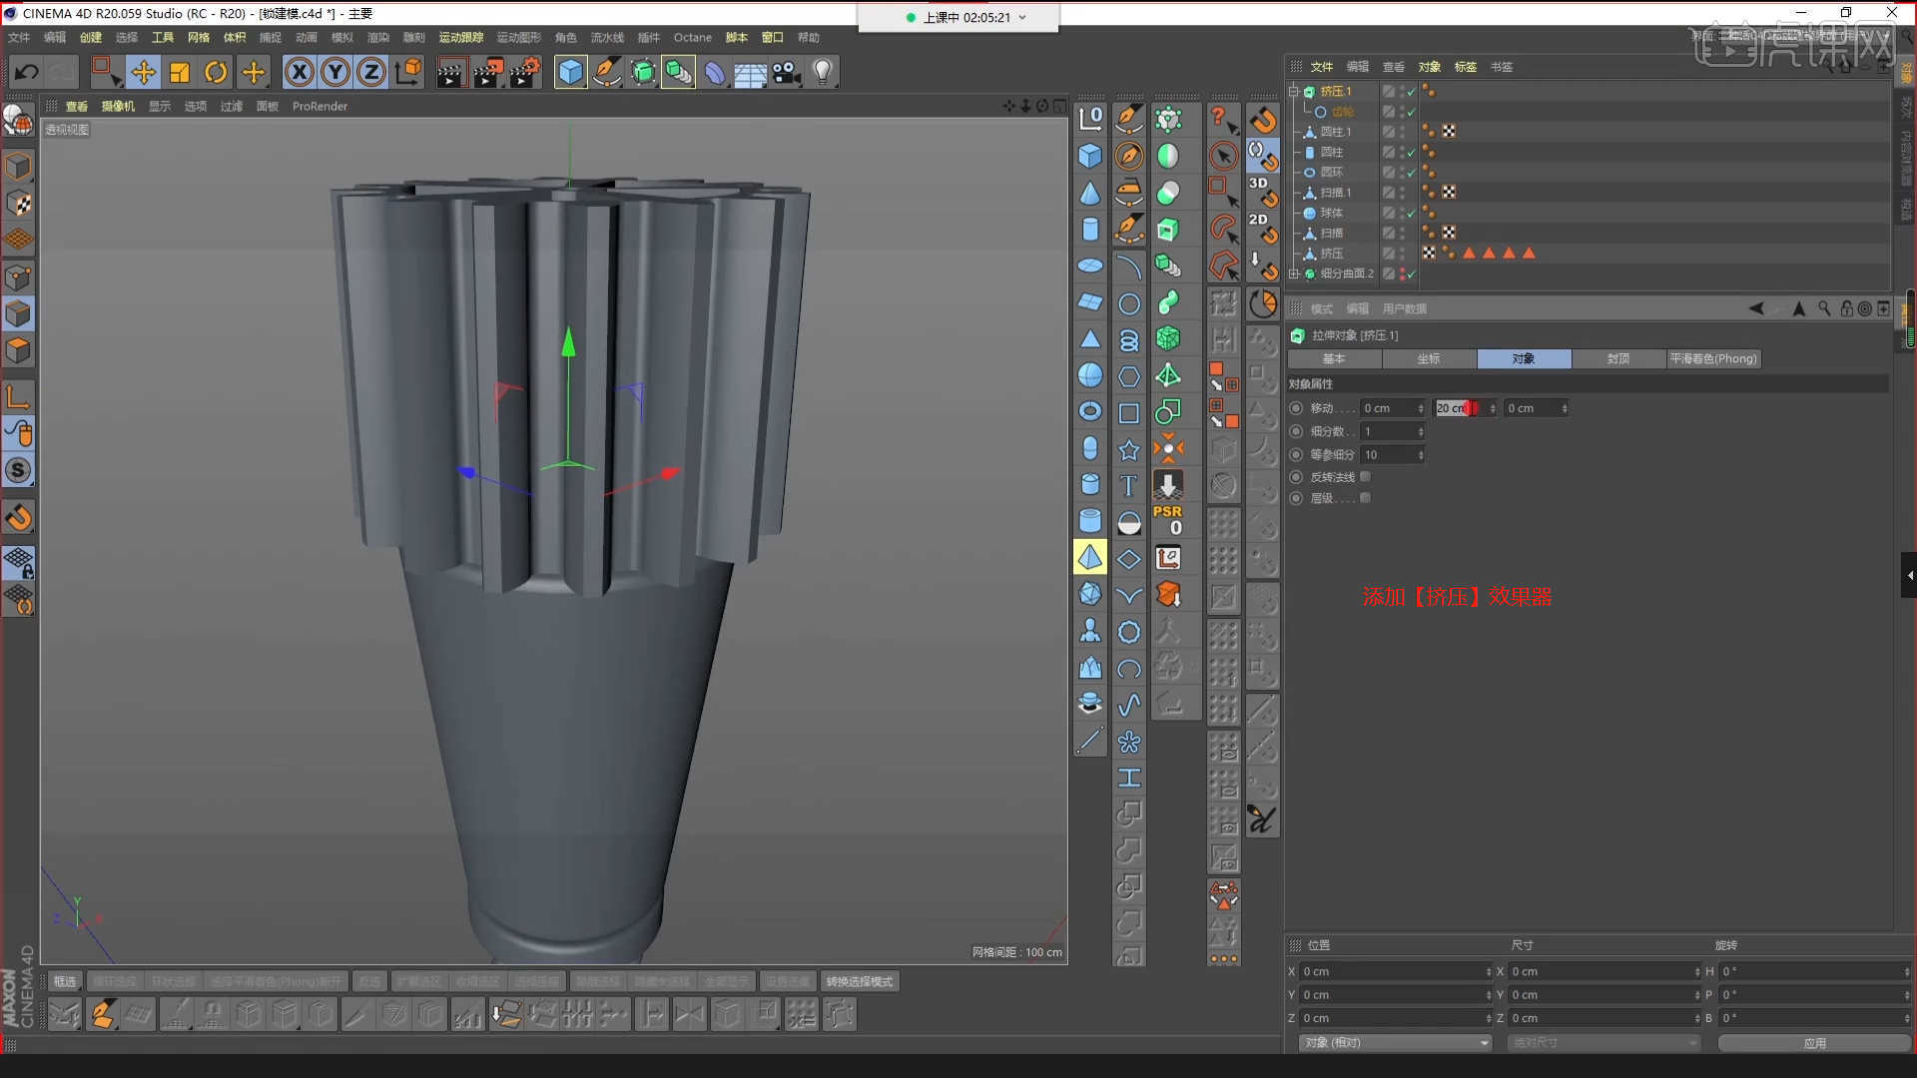Search in attribute manager magnifier icon
Screen dimensions: 1917x1078
1824,308
